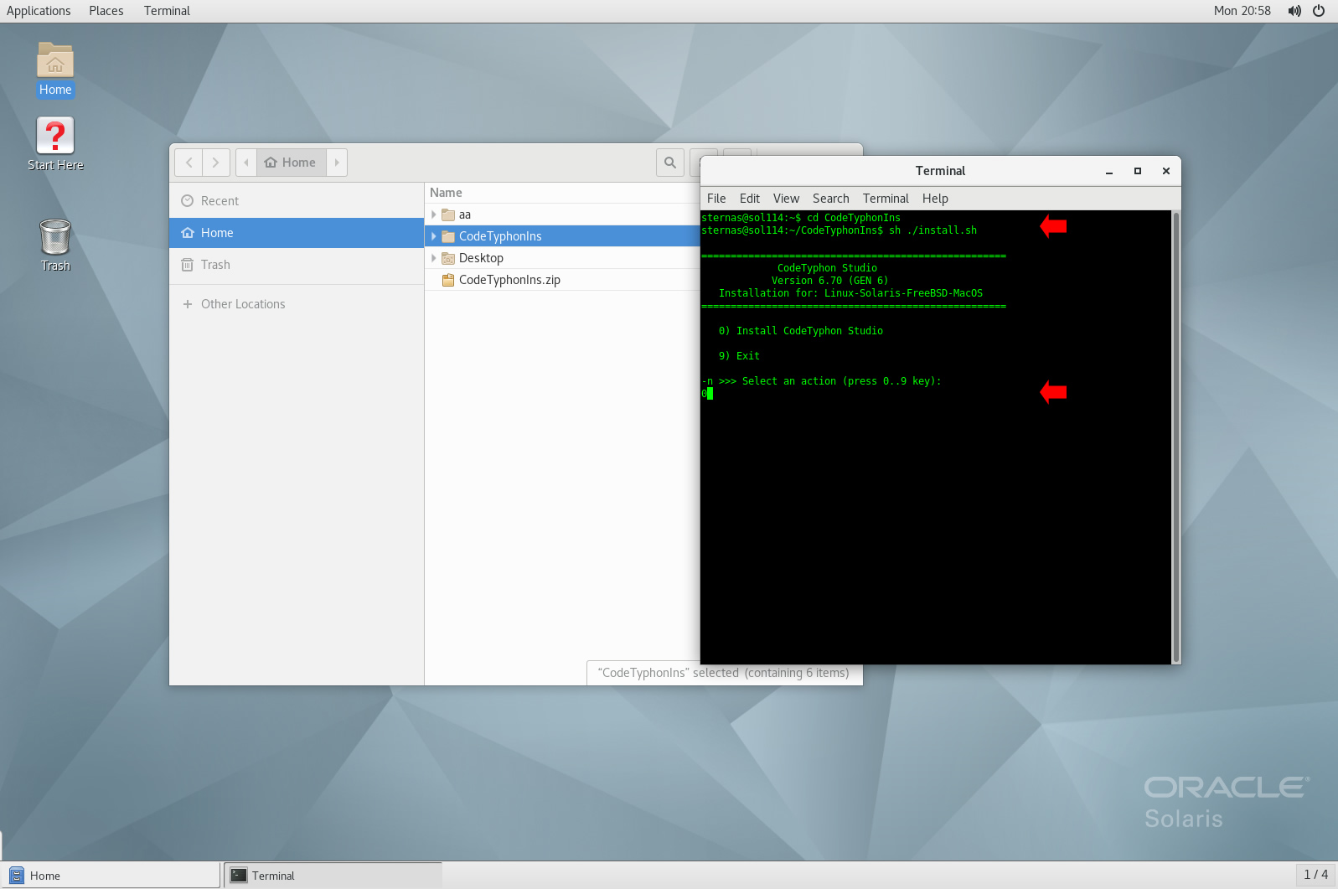Click the Recent clock icon in sidebar
Viewport: 1338px width, 889px height.
(188, 201)
